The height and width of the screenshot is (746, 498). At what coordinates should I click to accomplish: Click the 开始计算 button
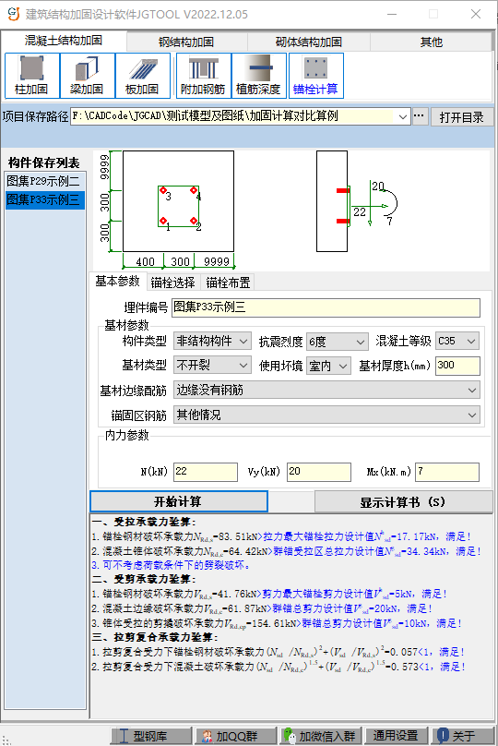179,501
